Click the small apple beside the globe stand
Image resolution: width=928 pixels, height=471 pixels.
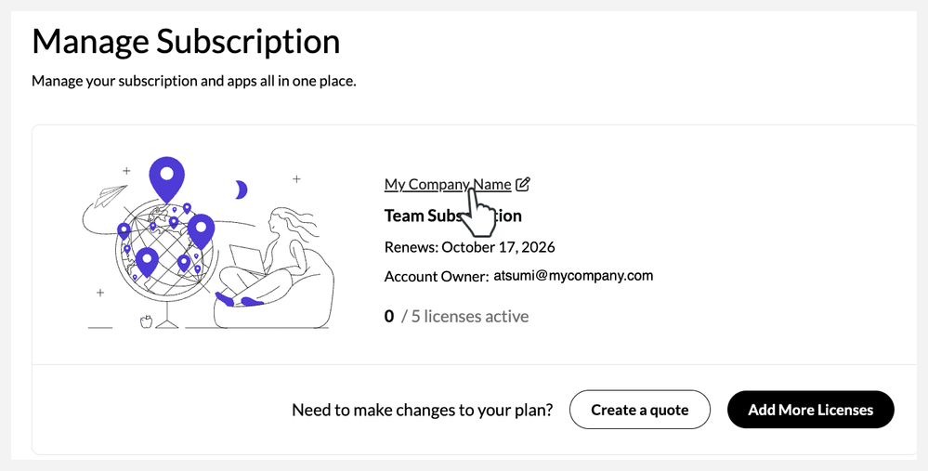(144, 321)
